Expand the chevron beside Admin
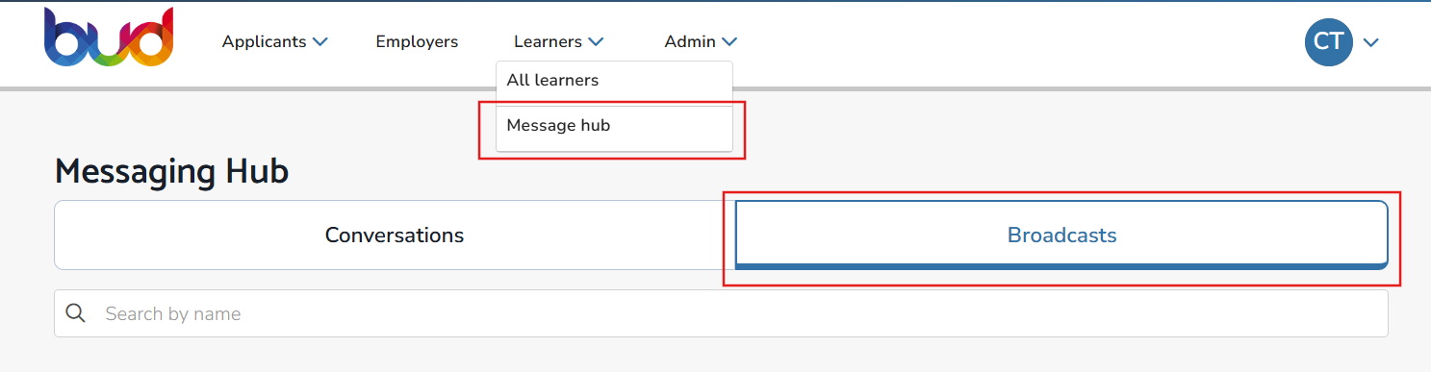1431x372 pixels. click(x=729, y=42)
